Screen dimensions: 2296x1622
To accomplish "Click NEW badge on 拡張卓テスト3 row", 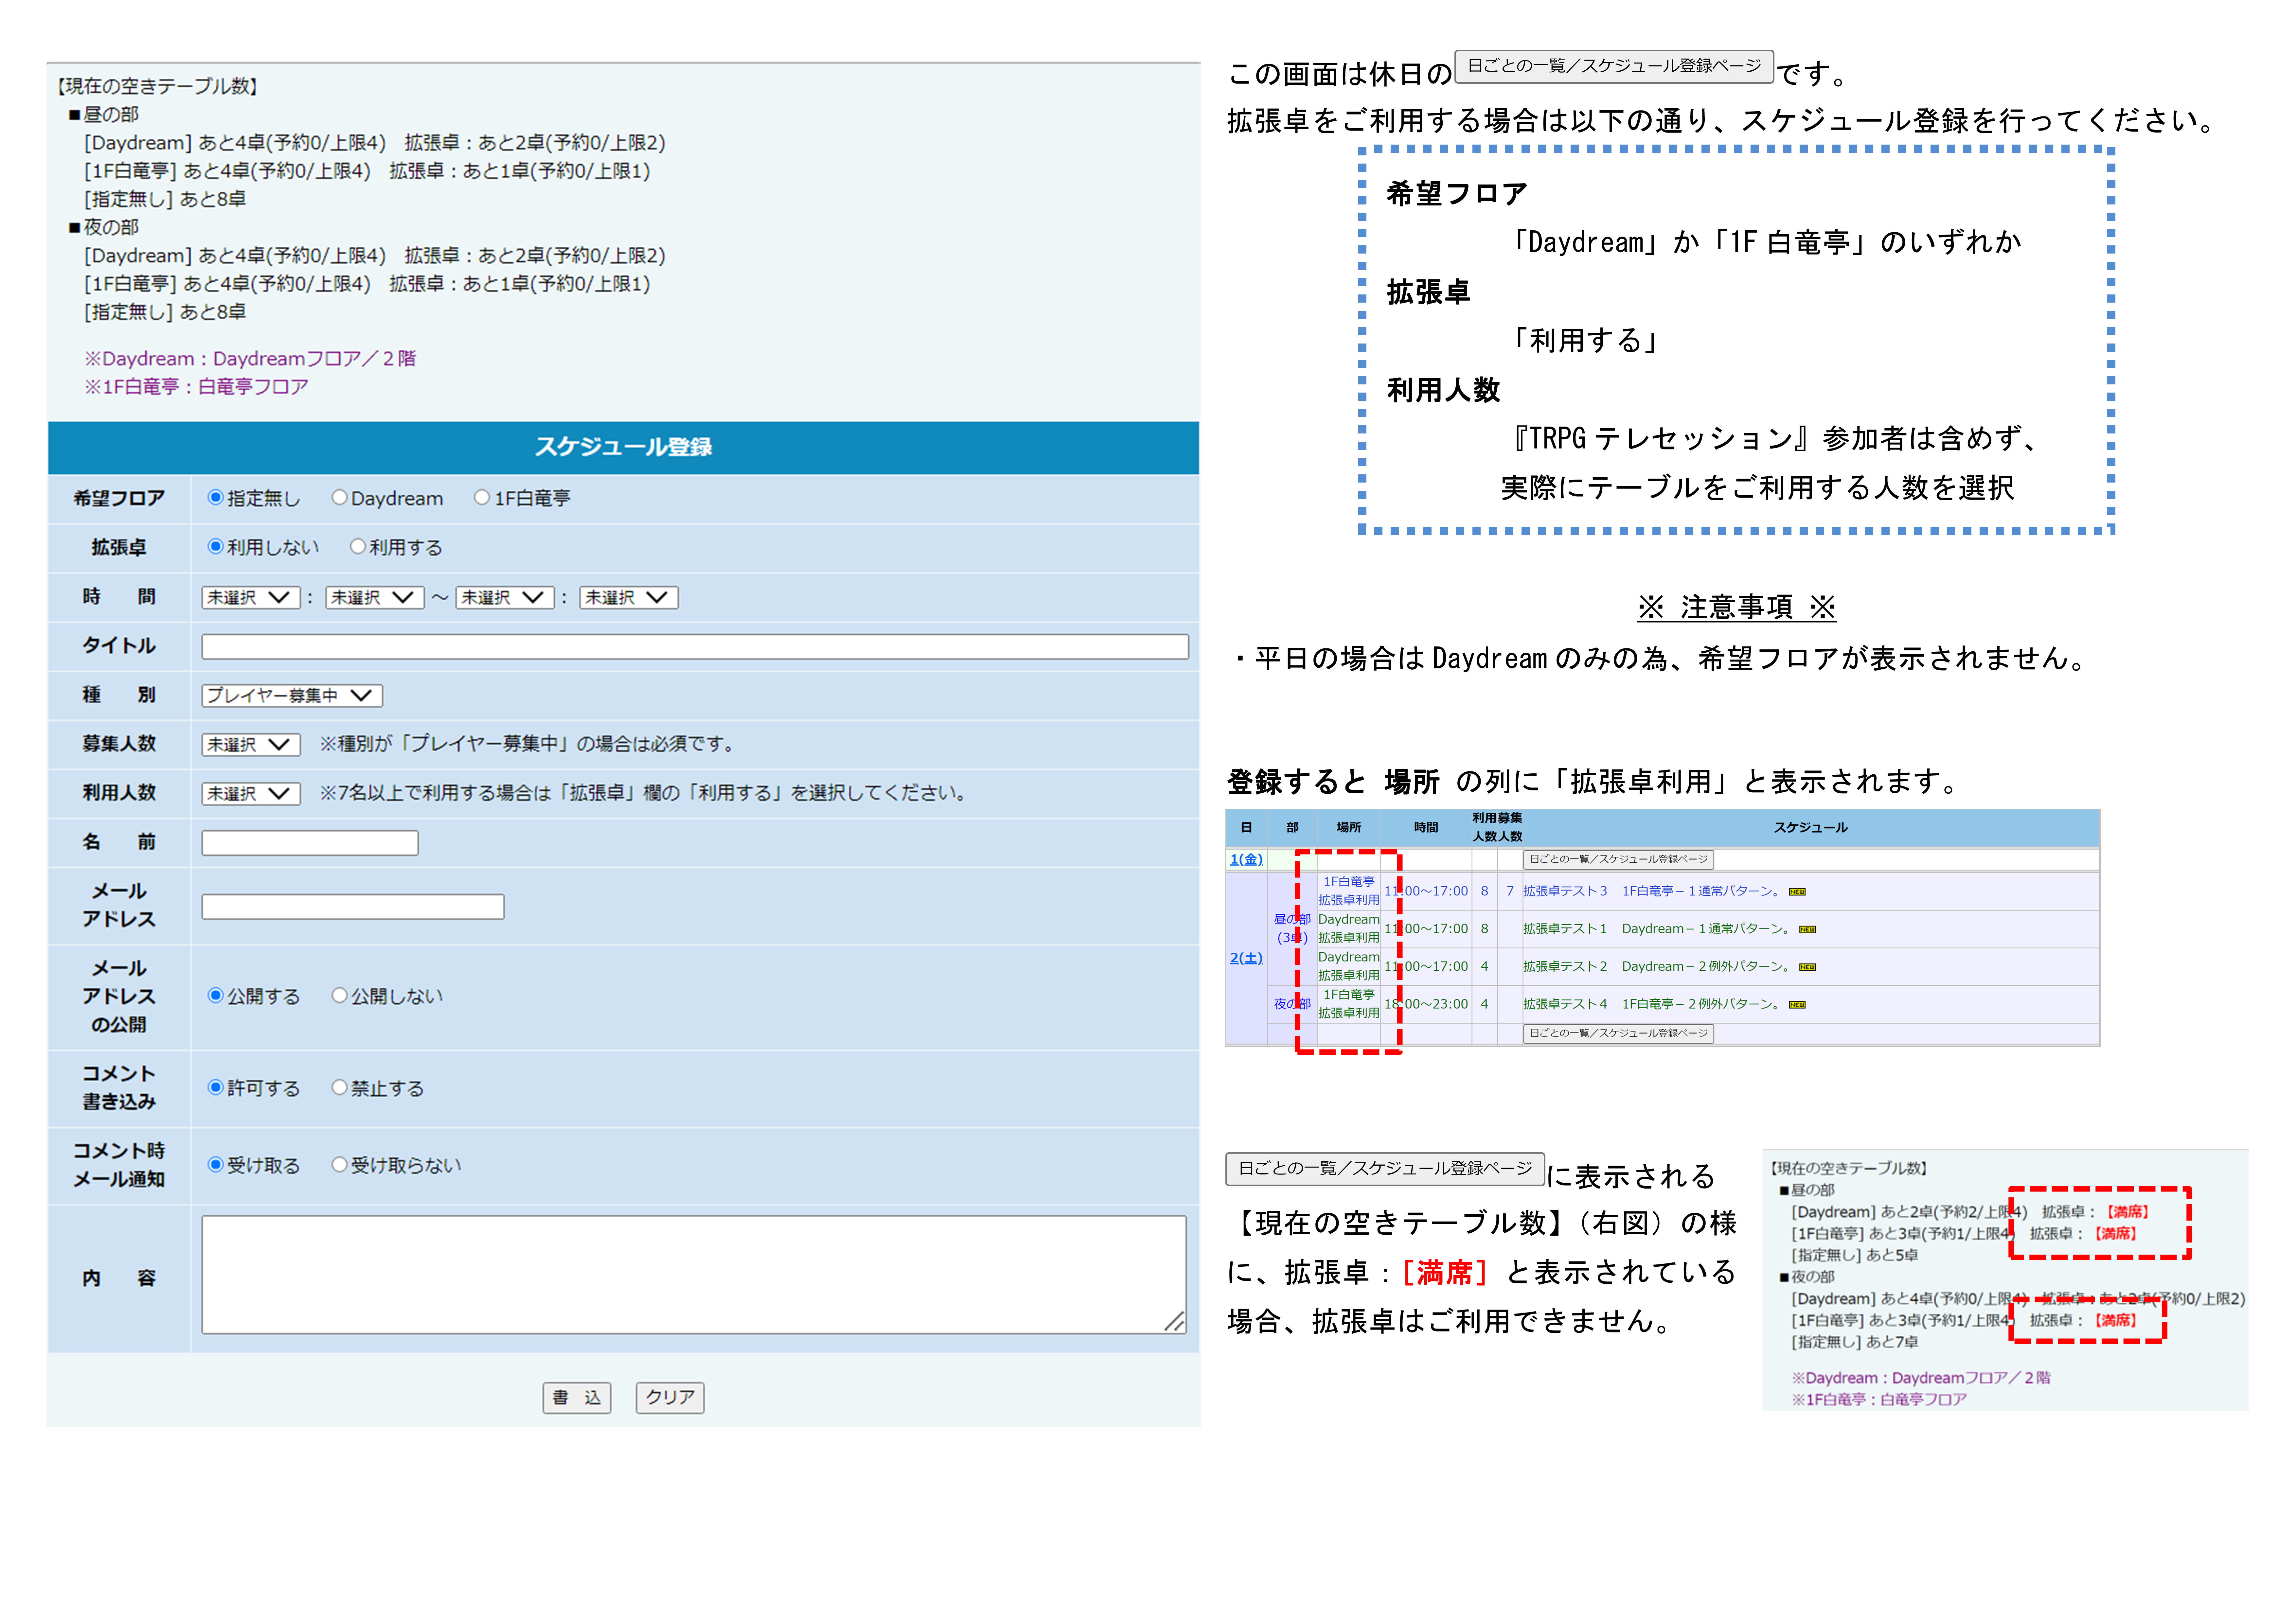I will [1797, 892].
